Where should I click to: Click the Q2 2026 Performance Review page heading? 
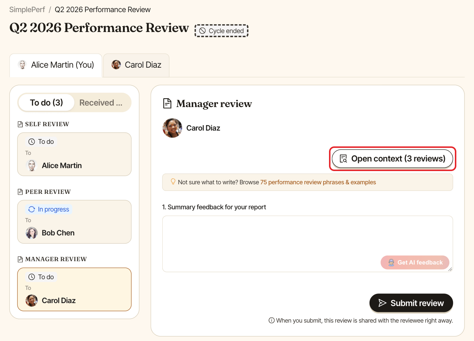[x=99, y=28]
